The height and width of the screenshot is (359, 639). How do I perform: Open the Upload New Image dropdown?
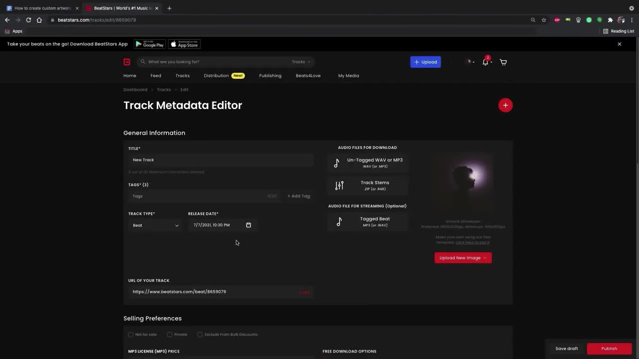click(x=463, y=258)
